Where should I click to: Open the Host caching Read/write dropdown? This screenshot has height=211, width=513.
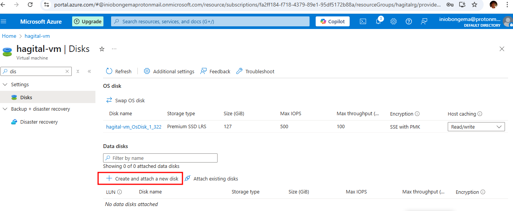pyautogui.click(x=476, y=127)
